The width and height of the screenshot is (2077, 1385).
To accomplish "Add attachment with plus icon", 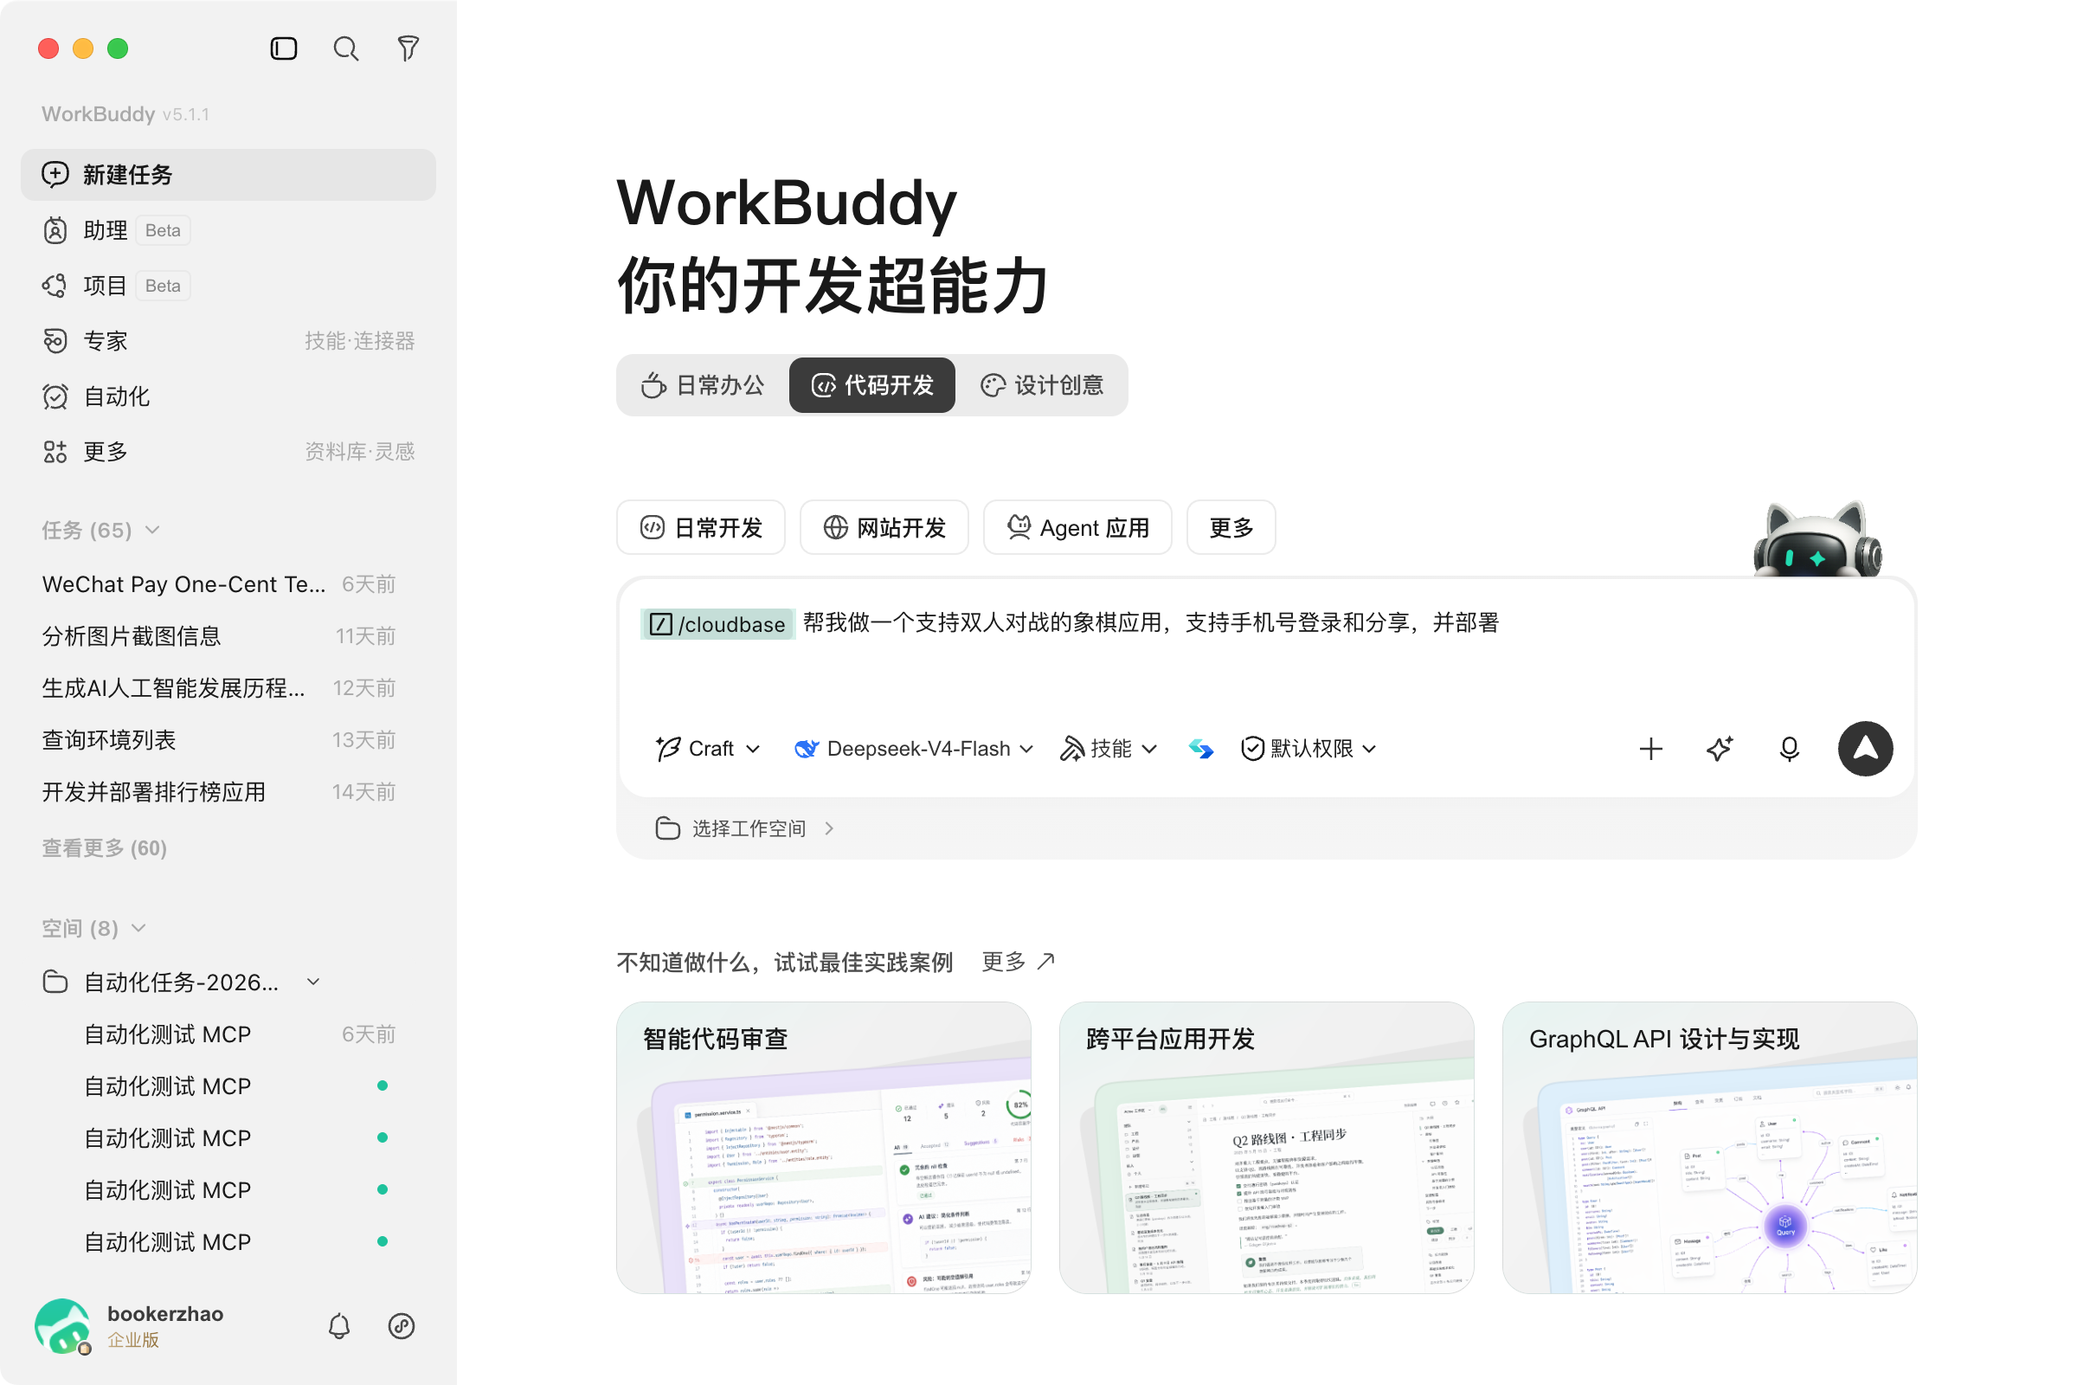I will coord(1650,749).
